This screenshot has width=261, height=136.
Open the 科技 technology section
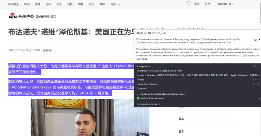click(70, 4)
